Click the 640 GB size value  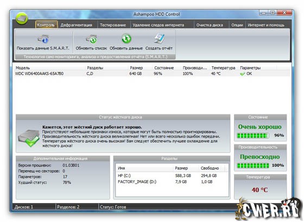click(136, 74)
